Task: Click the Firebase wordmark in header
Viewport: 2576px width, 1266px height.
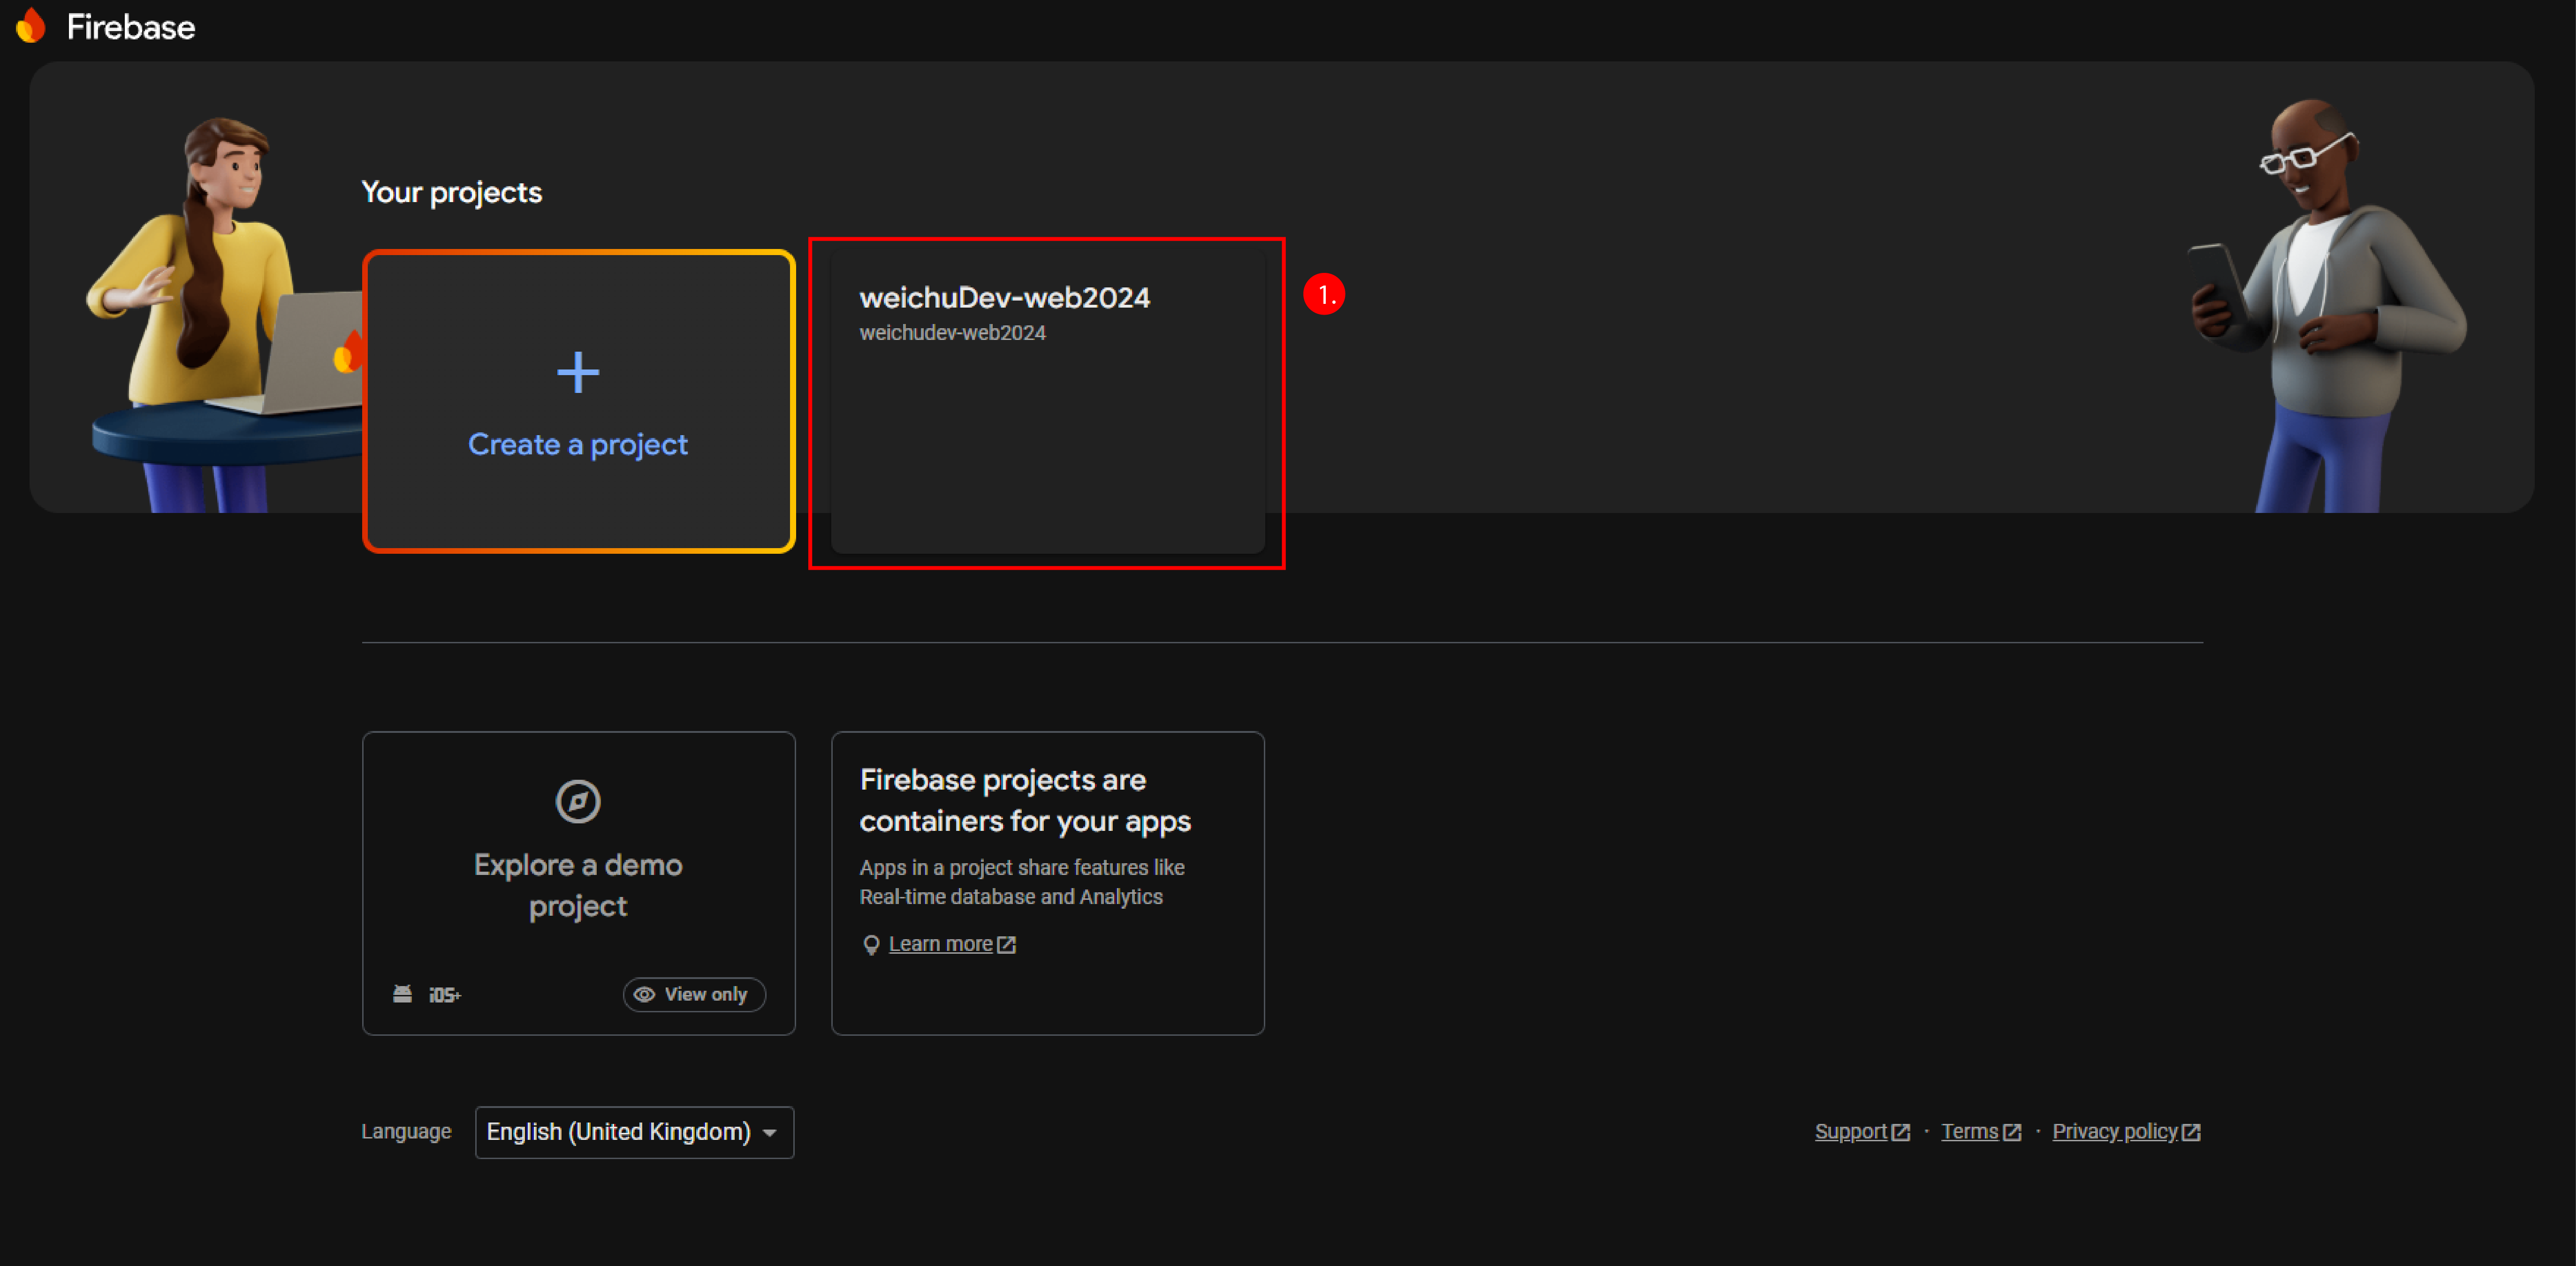Action: [131, 27]
